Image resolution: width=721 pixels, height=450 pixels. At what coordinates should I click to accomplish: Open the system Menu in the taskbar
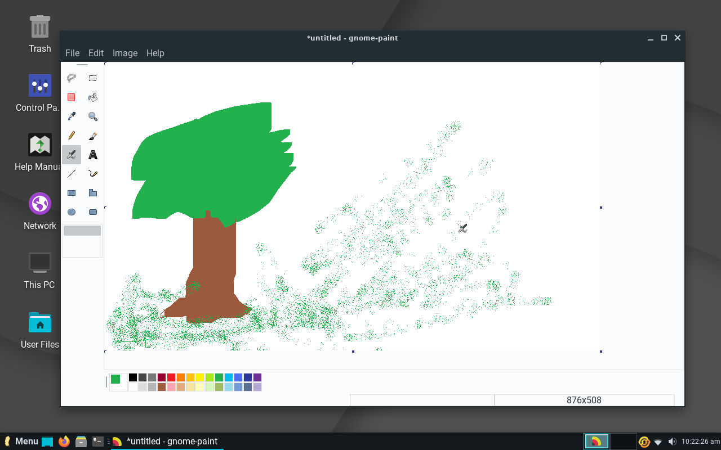tap(21, 441)
